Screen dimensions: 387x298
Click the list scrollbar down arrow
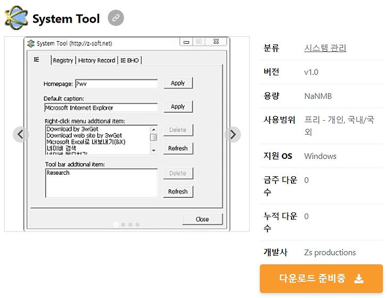click(x=154, y=150)
